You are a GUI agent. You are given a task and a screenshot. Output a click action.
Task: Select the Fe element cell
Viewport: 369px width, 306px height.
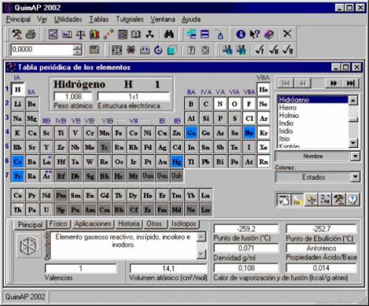(119, 133)
